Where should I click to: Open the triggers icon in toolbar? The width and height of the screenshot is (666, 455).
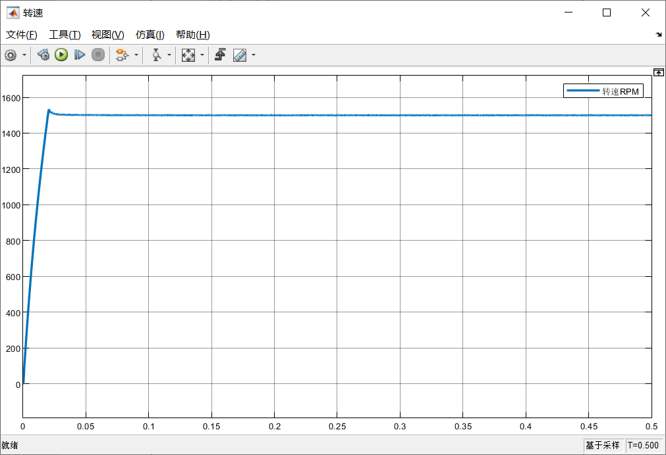pos(220,55)
